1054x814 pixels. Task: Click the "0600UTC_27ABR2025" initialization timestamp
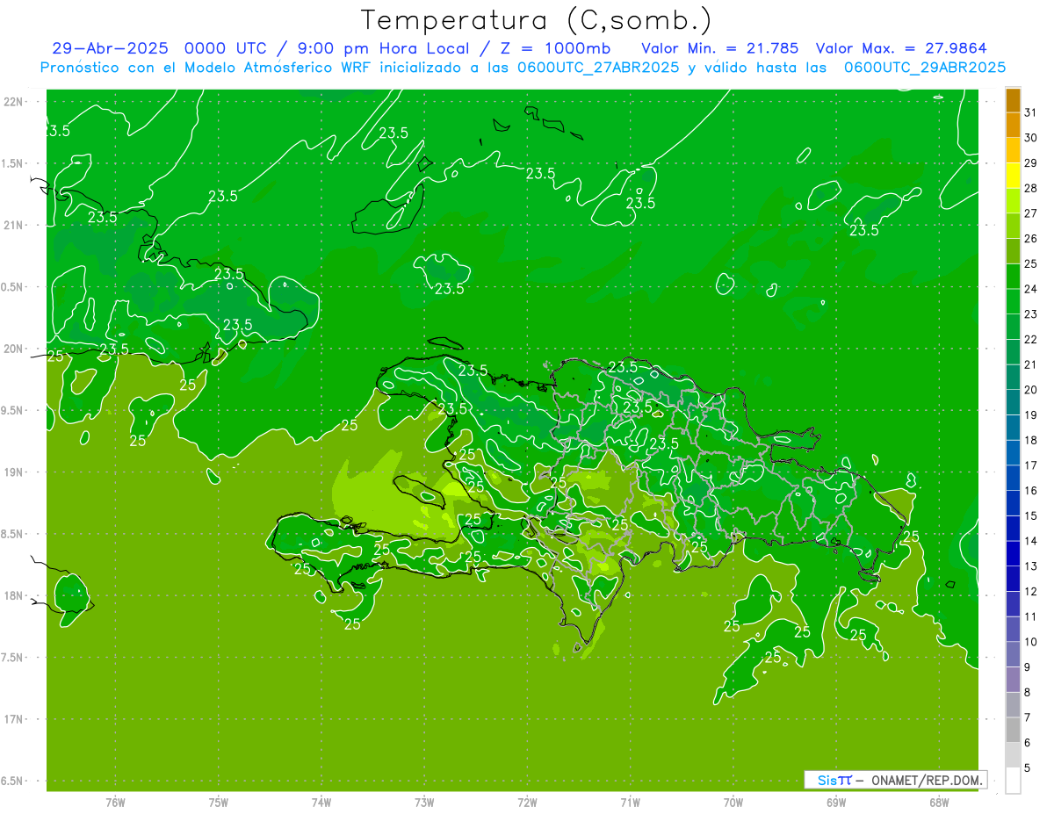click(596, 68)
